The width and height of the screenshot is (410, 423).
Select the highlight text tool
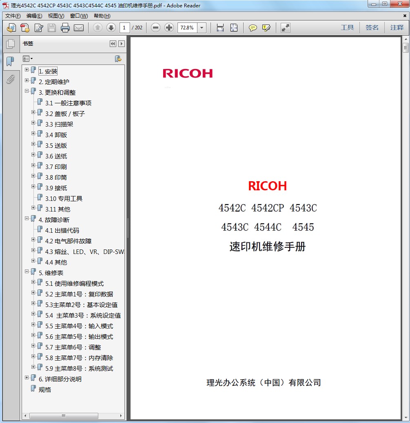[x=266, y=28]
